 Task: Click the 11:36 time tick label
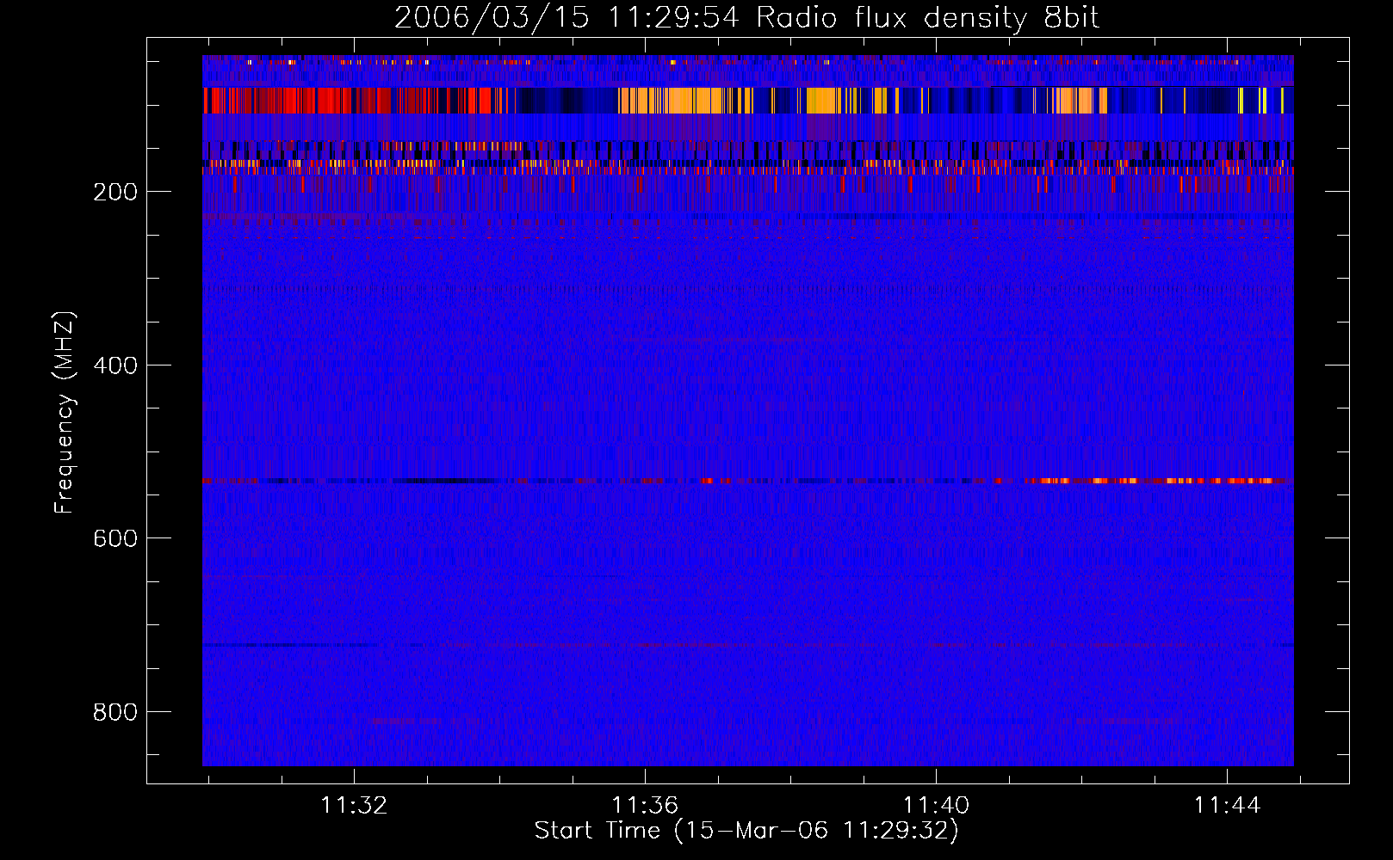click(645, 805)
